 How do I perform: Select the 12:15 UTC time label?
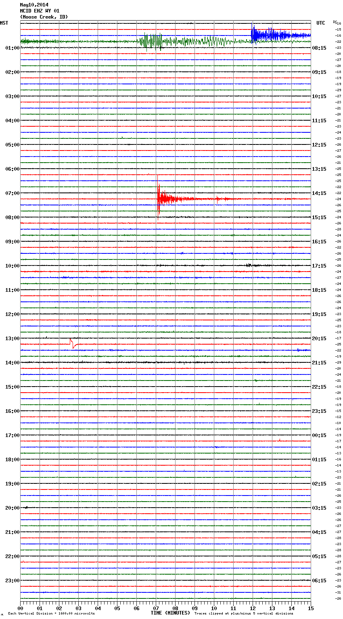319,145
